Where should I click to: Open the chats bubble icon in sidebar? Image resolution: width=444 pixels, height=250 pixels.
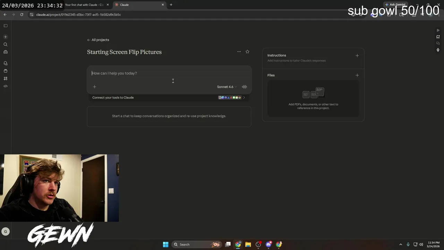pos(6,63)
